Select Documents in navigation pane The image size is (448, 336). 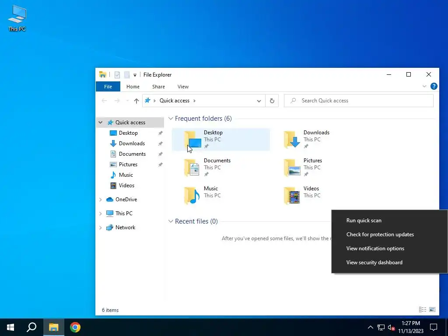pos(132,154)
